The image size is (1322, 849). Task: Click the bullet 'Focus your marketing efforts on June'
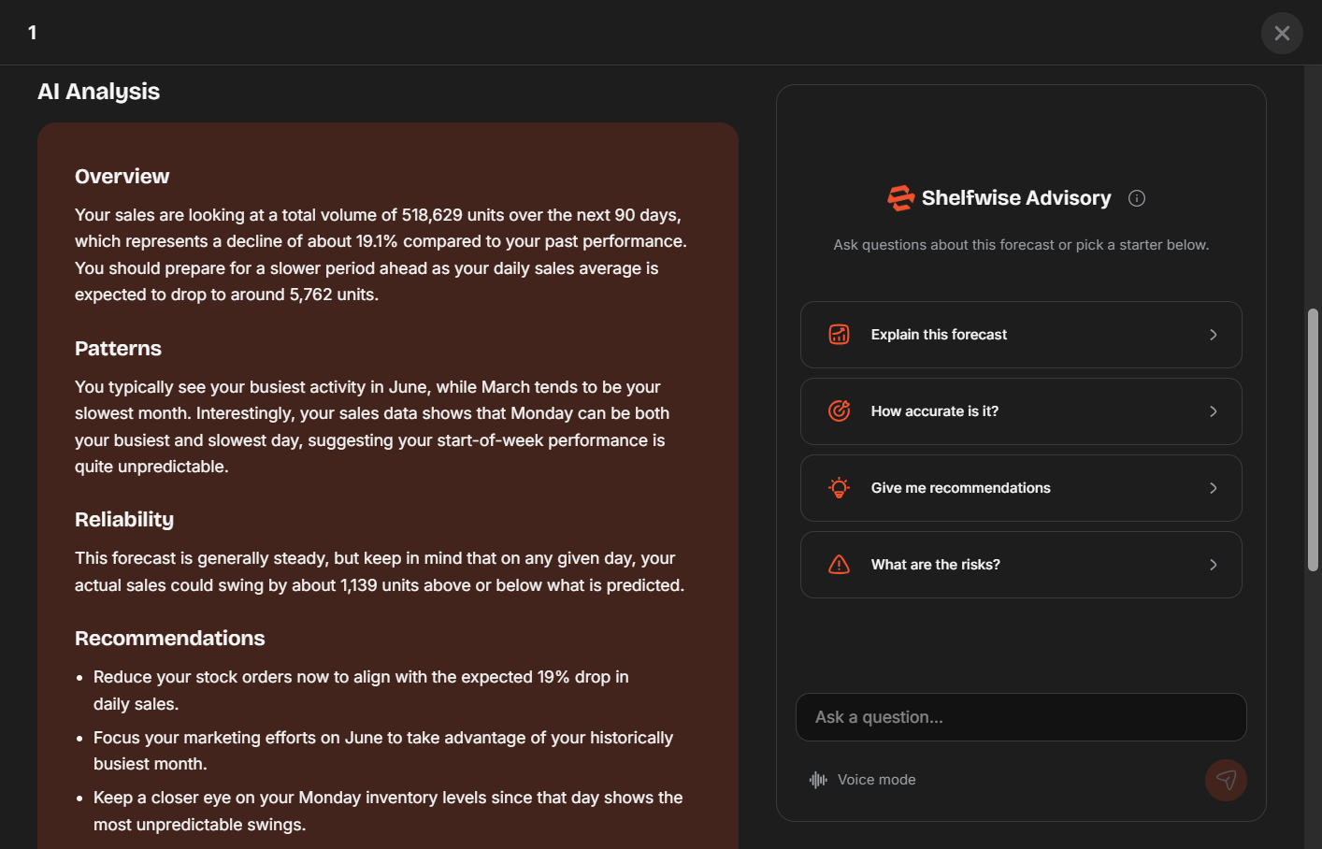pos(383,751)
